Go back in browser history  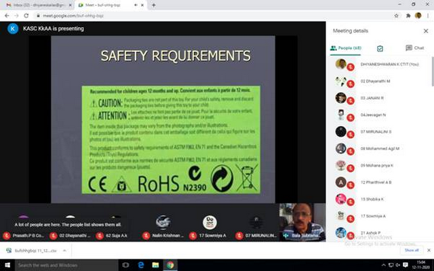[x=7, y=16]
